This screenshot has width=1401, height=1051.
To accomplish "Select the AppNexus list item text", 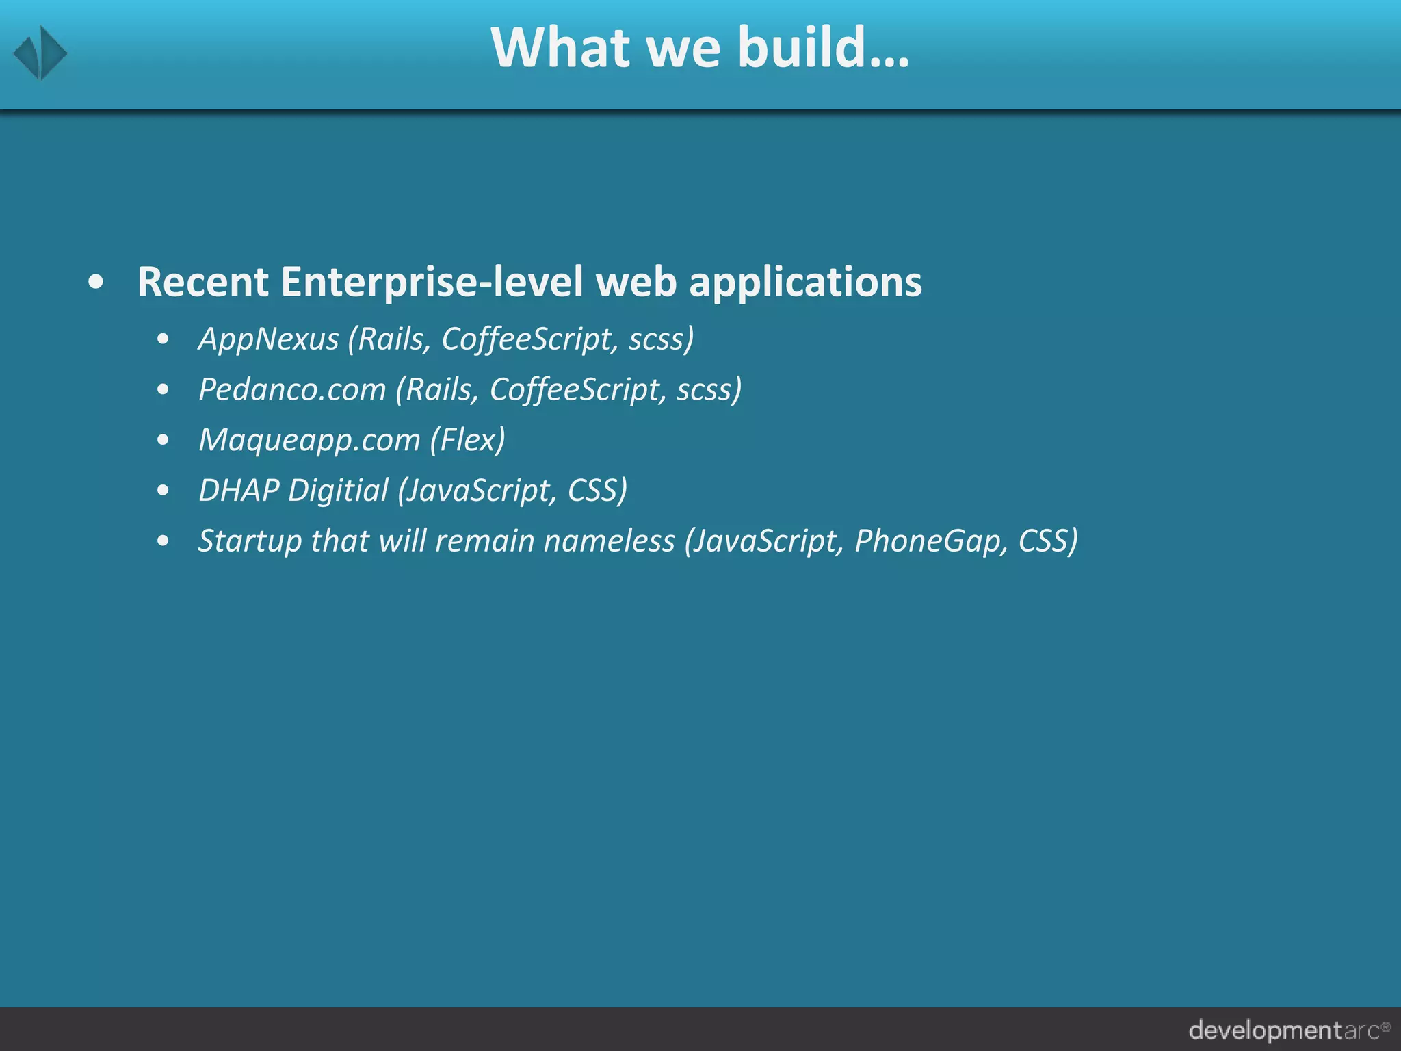I will (x=268, y=339).
